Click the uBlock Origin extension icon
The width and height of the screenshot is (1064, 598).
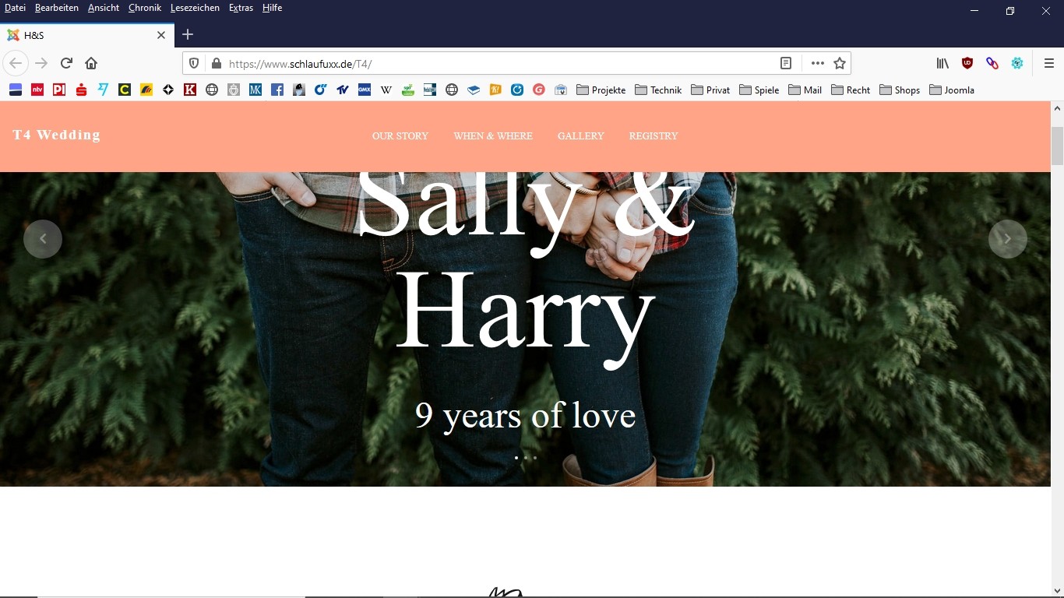(x=967, y=63)
